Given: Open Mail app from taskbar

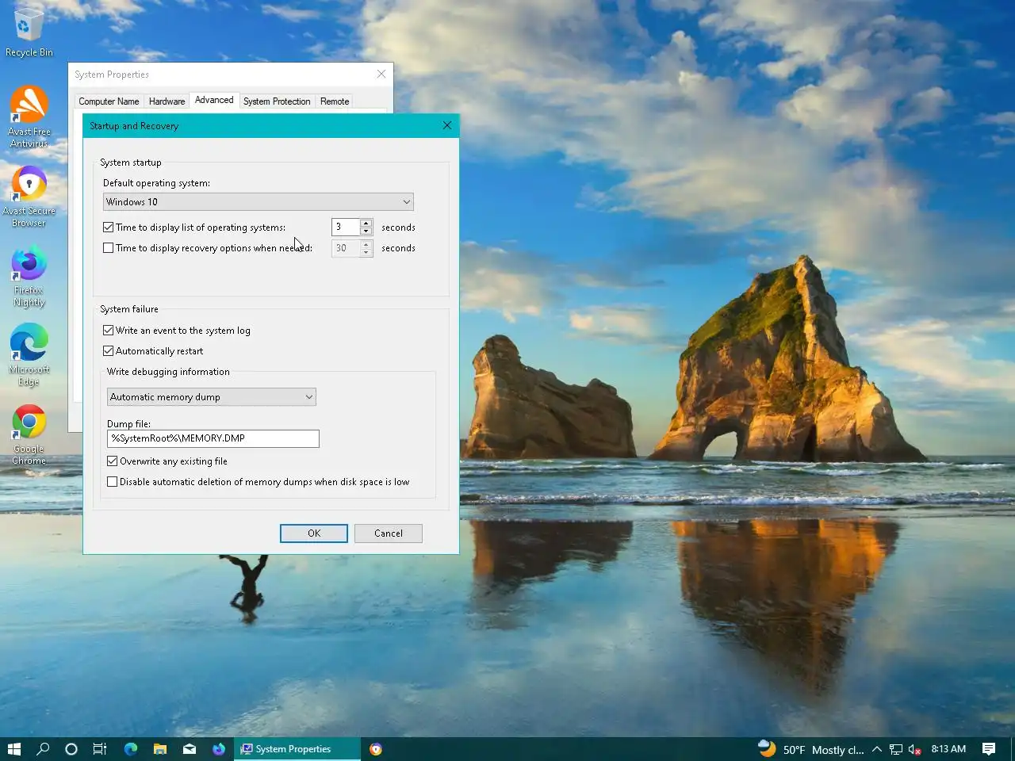Looking at the screenshot, I should click(190, 749).
